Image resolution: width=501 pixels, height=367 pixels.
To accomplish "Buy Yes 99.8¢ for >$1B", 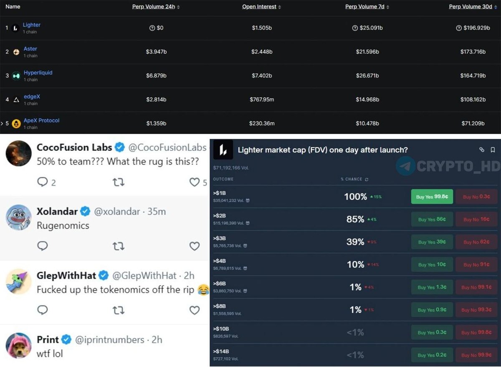I will (432, 196).
